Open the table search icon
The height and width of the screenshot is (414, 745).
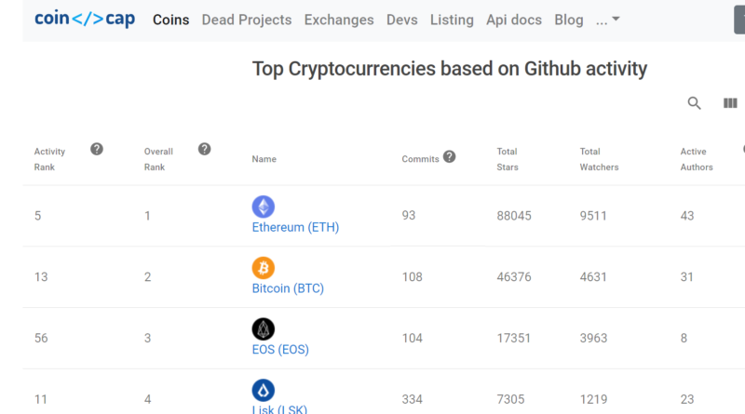tap(694, 103)
